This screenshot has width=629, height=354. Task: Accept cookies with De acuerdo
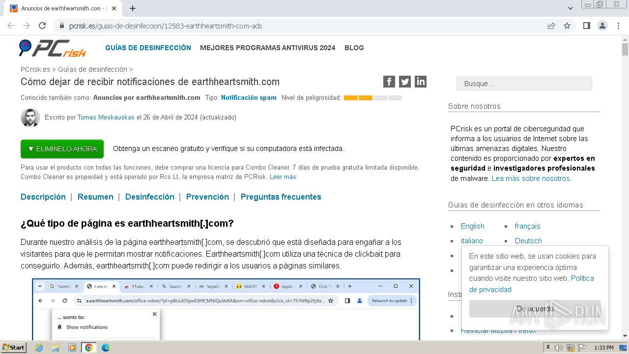(x=535, y=309)
